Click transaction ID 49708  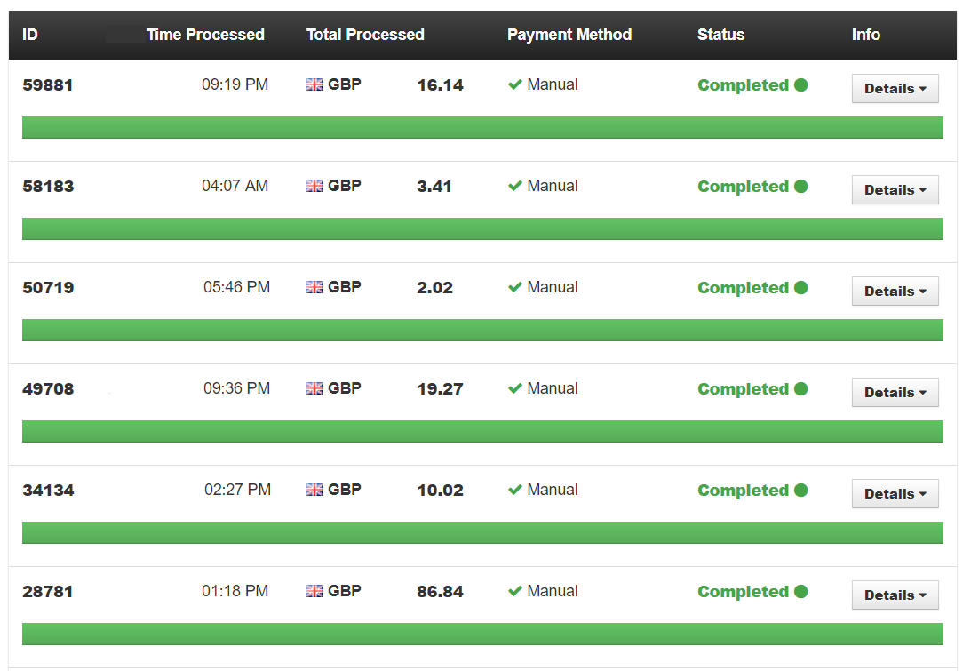(48, 389)
